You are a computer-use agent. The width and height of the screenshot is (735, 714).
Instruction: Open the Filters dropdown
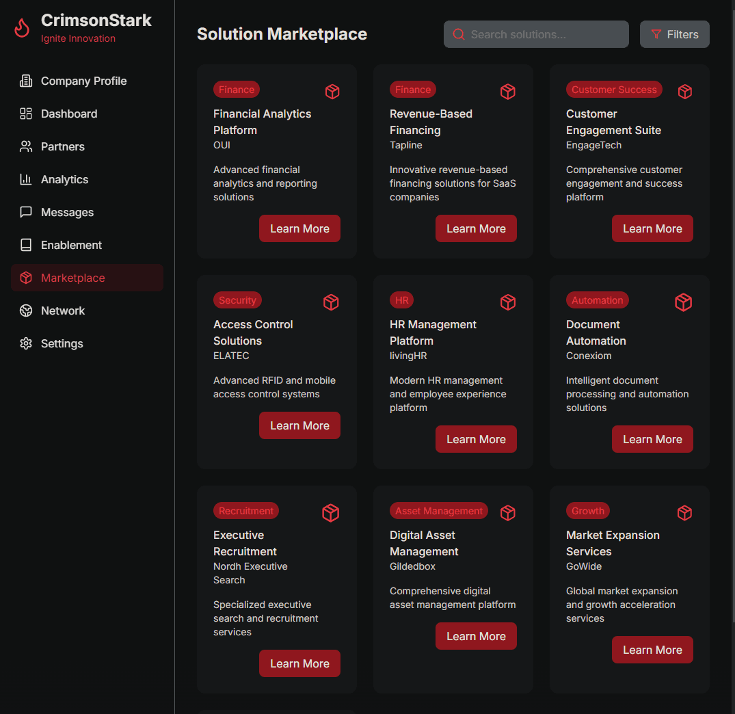[675, 34]
